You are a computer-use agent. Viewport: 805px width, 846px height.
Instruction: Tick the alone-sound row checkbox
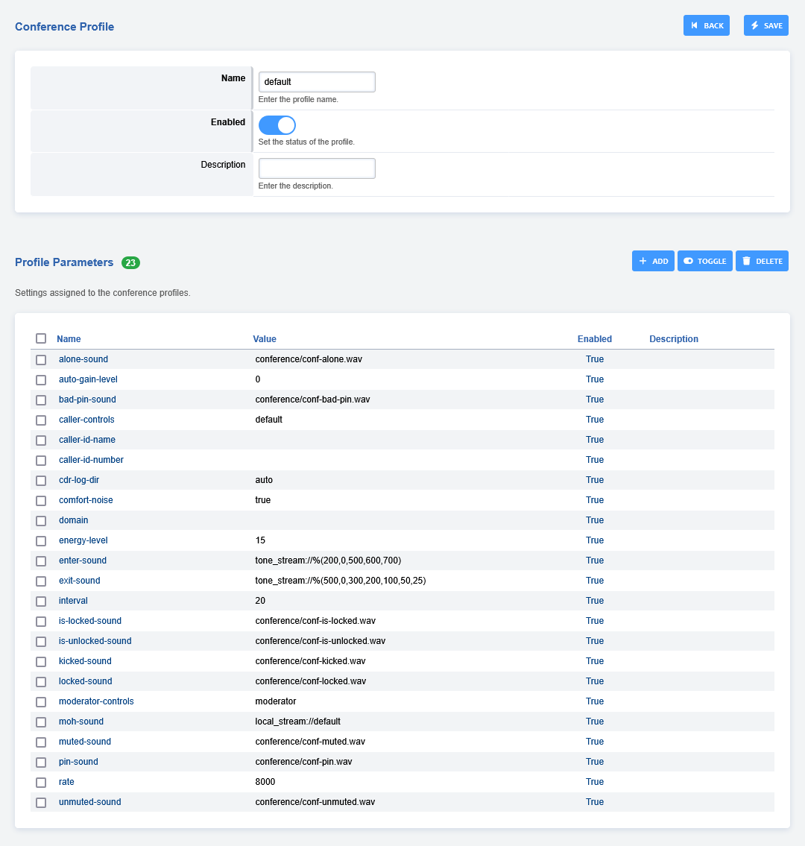pyautogui.click(x=41, y=359)
